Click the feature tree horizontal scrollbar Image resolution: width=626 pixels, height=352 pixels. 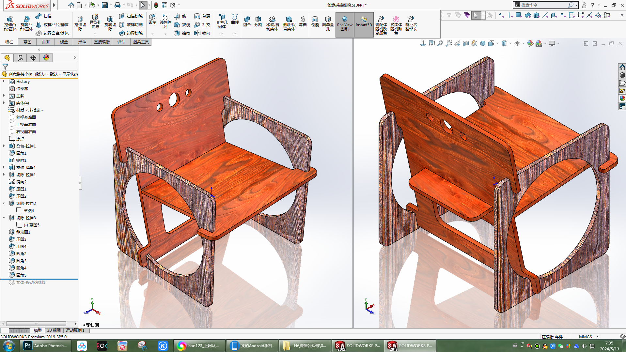coord(36,324)
